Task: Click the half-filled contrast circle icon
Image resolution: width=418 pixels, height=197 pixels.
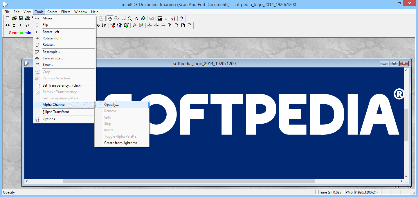Action: [x=98, y=25]
